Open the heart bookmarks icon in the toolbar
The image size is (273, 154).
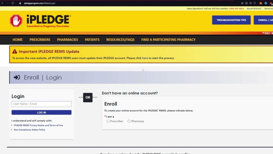tap(255, 3)
